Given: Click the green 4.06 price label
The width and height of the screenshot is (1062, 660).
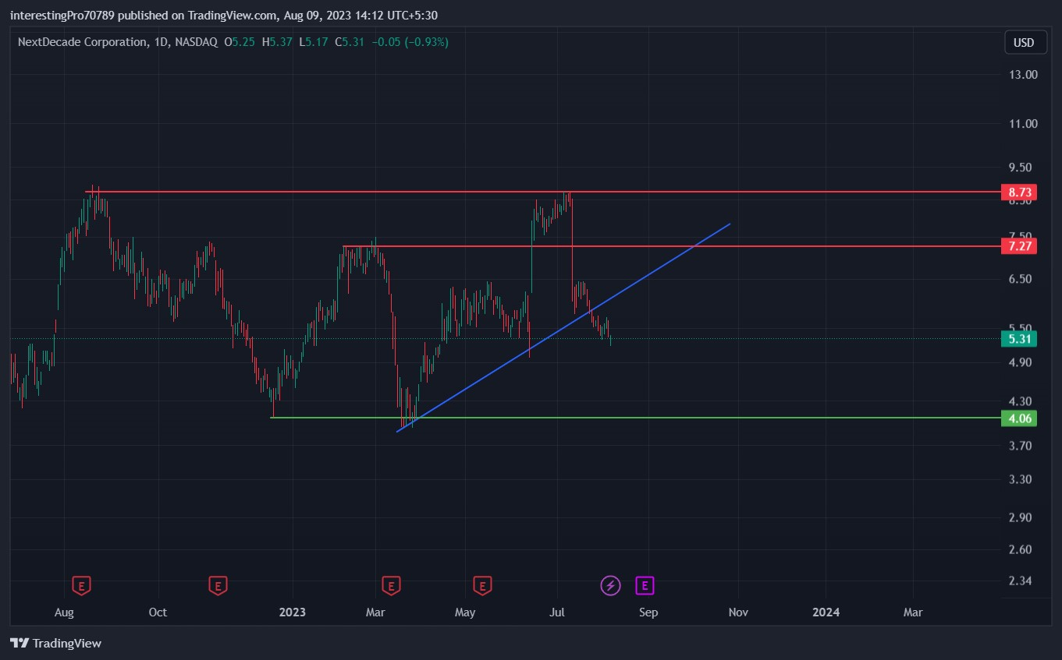Looking at the screenshot, I should point(1020,418).
